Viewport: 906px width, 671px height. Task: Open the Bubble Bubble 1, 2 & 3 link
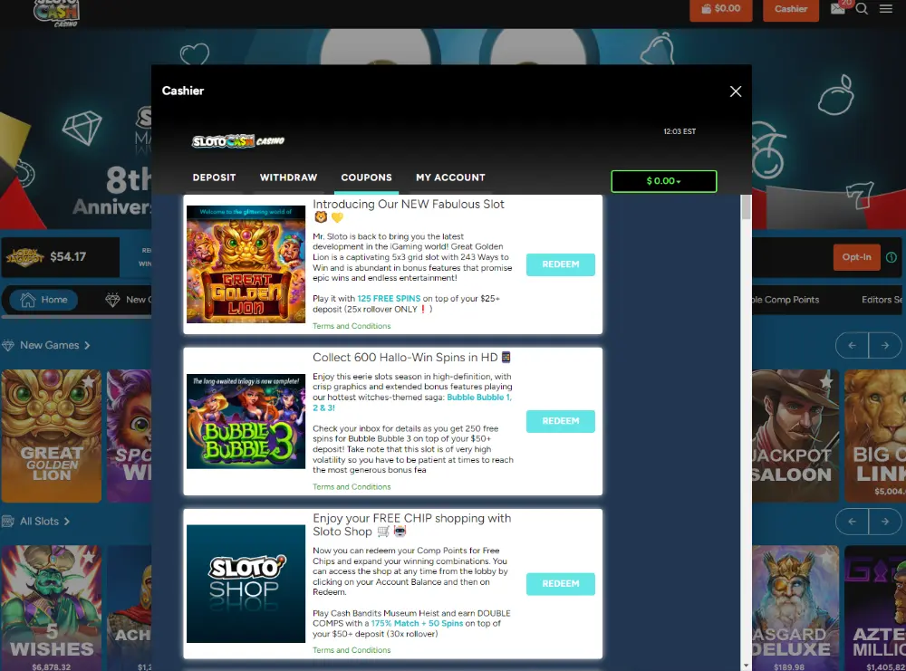tap(412, 402)
